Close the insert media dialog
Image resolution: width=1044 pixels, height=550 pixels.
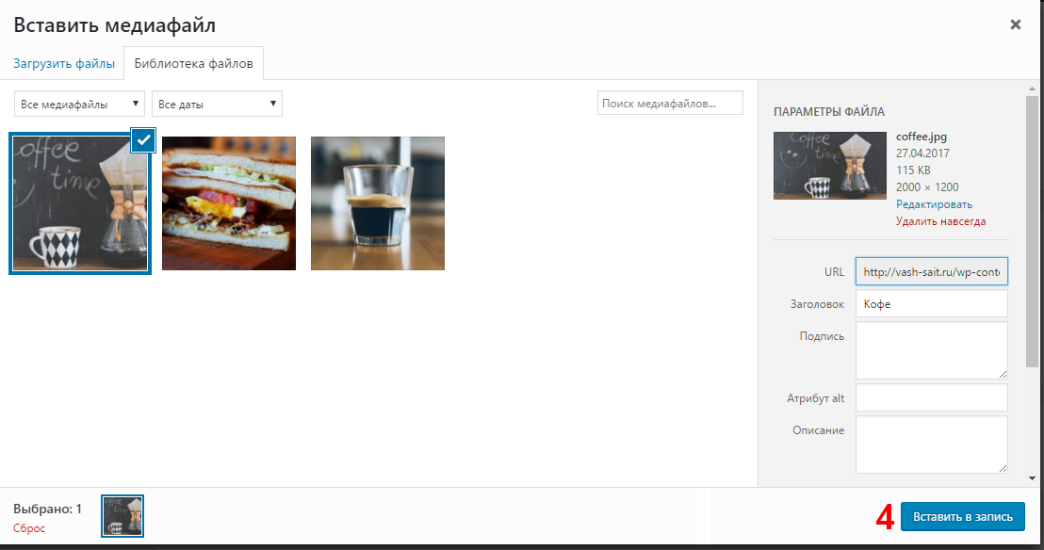(1016, 24)
